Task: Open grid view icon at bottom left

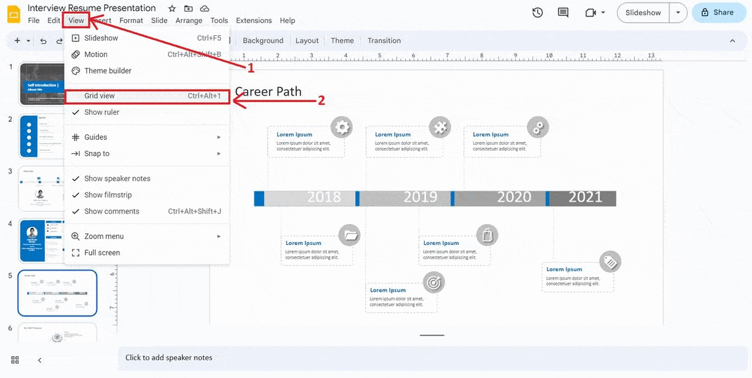Action: tap(15, 360)
